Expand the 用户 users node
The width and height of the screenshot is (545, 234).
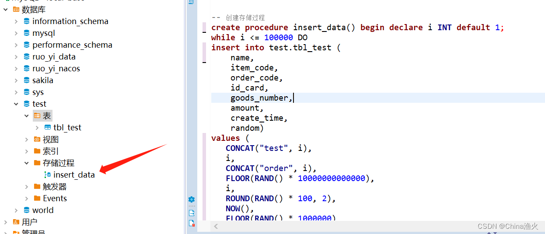pos(6,222)
